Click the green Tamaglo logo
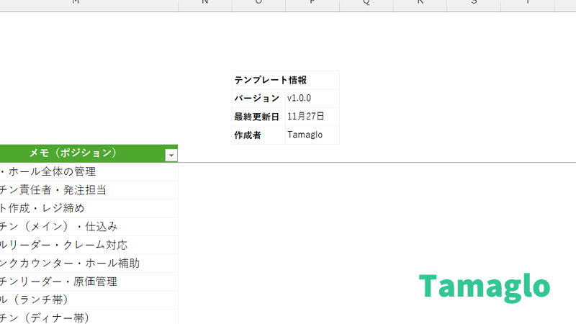 point(485,287)
